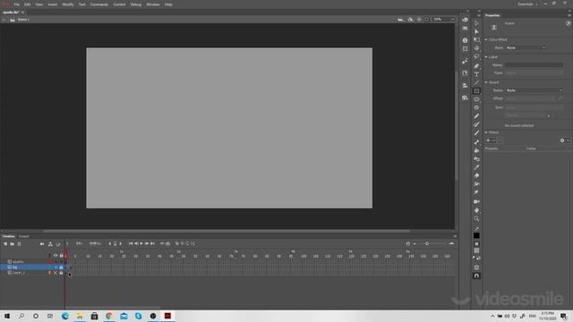The width and height of the screenshot is (573, 322).
Task: Select the Subselection tool
Action: point(476,32)
